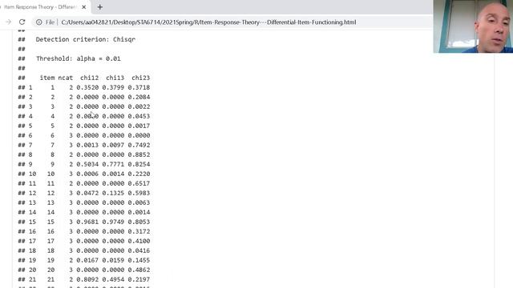Click the 'Threshold: alpha = 0.01' line
The image size is (513, 288).
pos(79,58)
